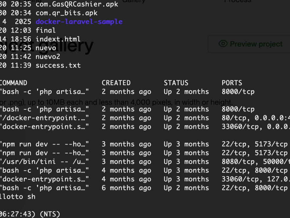Click the 2025 year value

23,22
